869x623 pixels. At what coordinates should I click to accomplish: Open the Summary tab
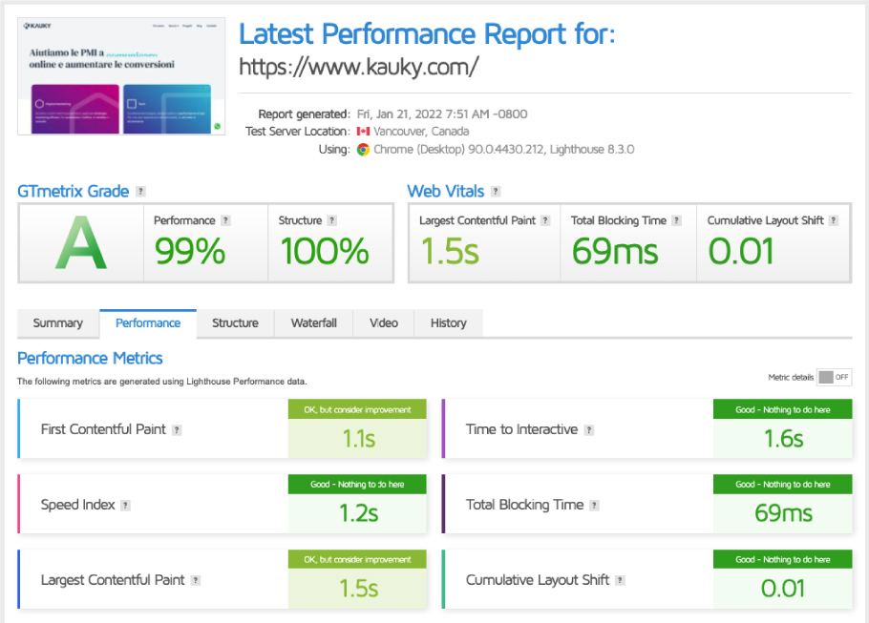coord(58,323)
